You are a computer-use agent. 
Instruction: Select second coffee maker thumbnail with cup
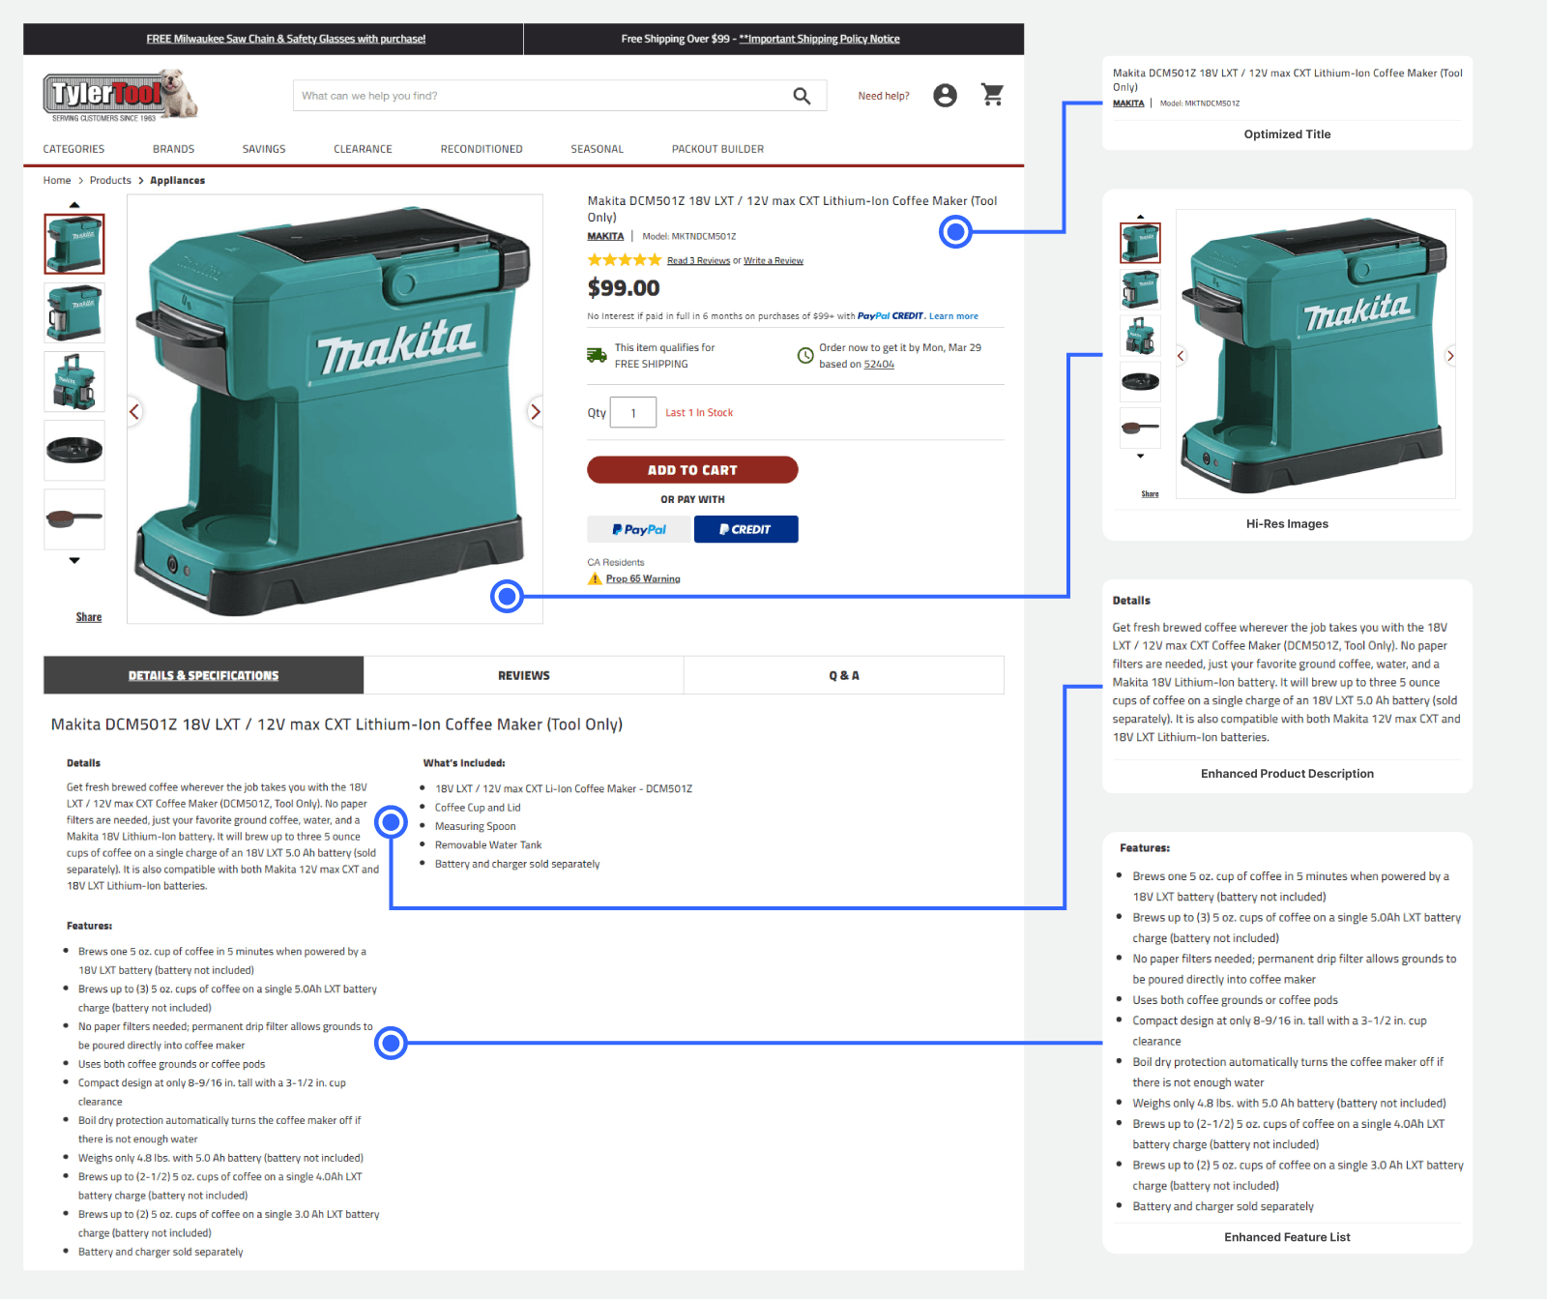click(x=74, y=313)
